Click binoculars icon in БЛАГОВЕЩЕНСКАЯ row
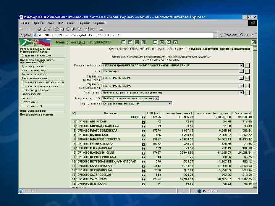Screen dimensions: 275x206 (144, 130)
